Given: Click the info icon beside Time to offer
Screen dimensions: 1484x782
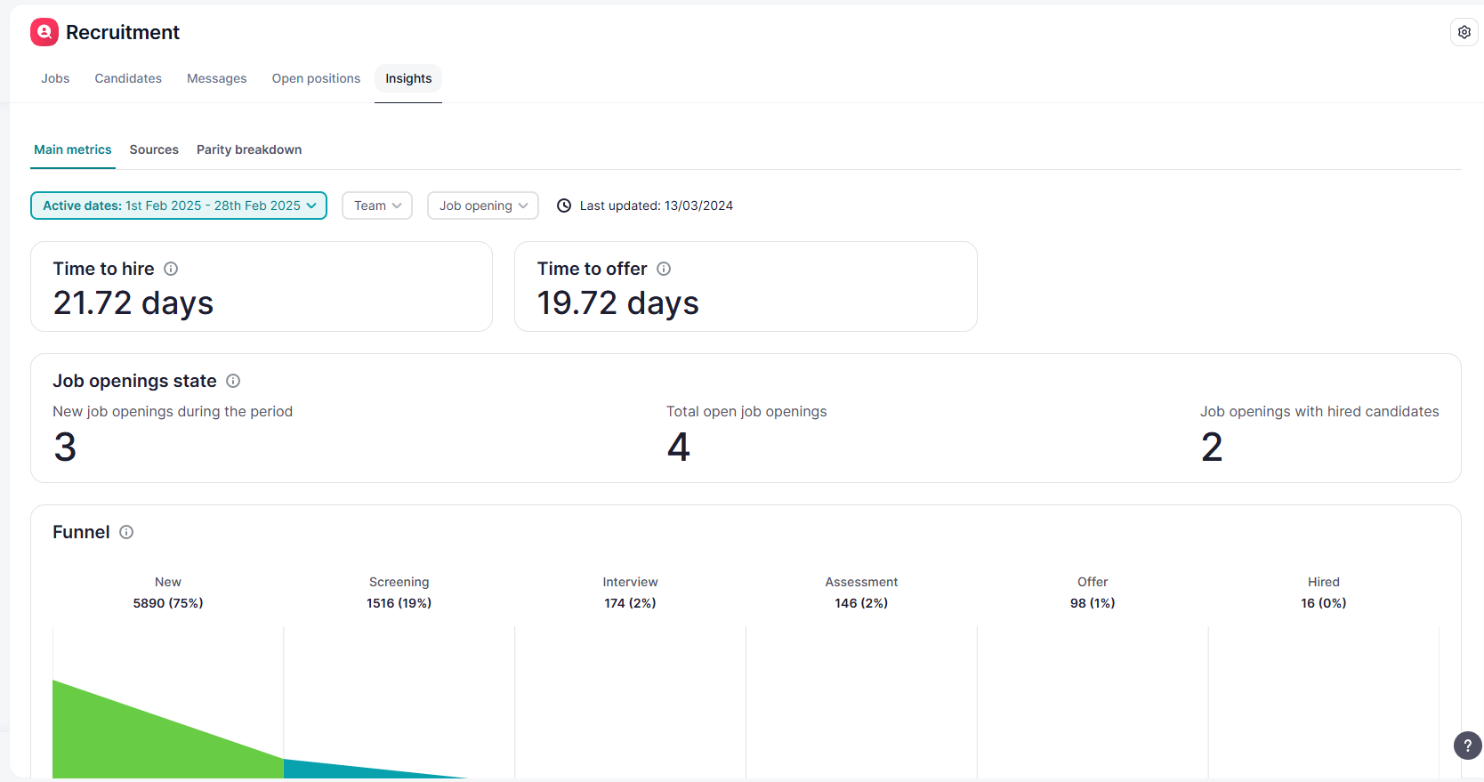Looking at the screenshot, I should pyautogui.click(x=664, y=269).
